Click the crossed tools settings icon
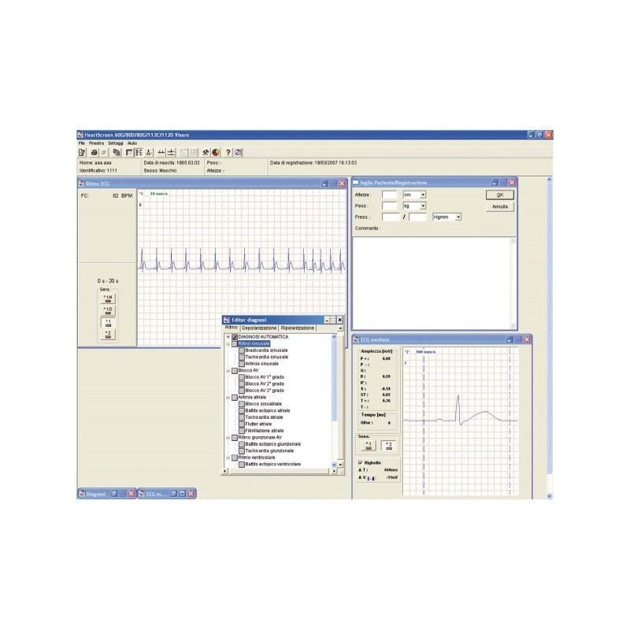Image resolution: width=630 pixels, height=630 pixels. pos(205,152)
